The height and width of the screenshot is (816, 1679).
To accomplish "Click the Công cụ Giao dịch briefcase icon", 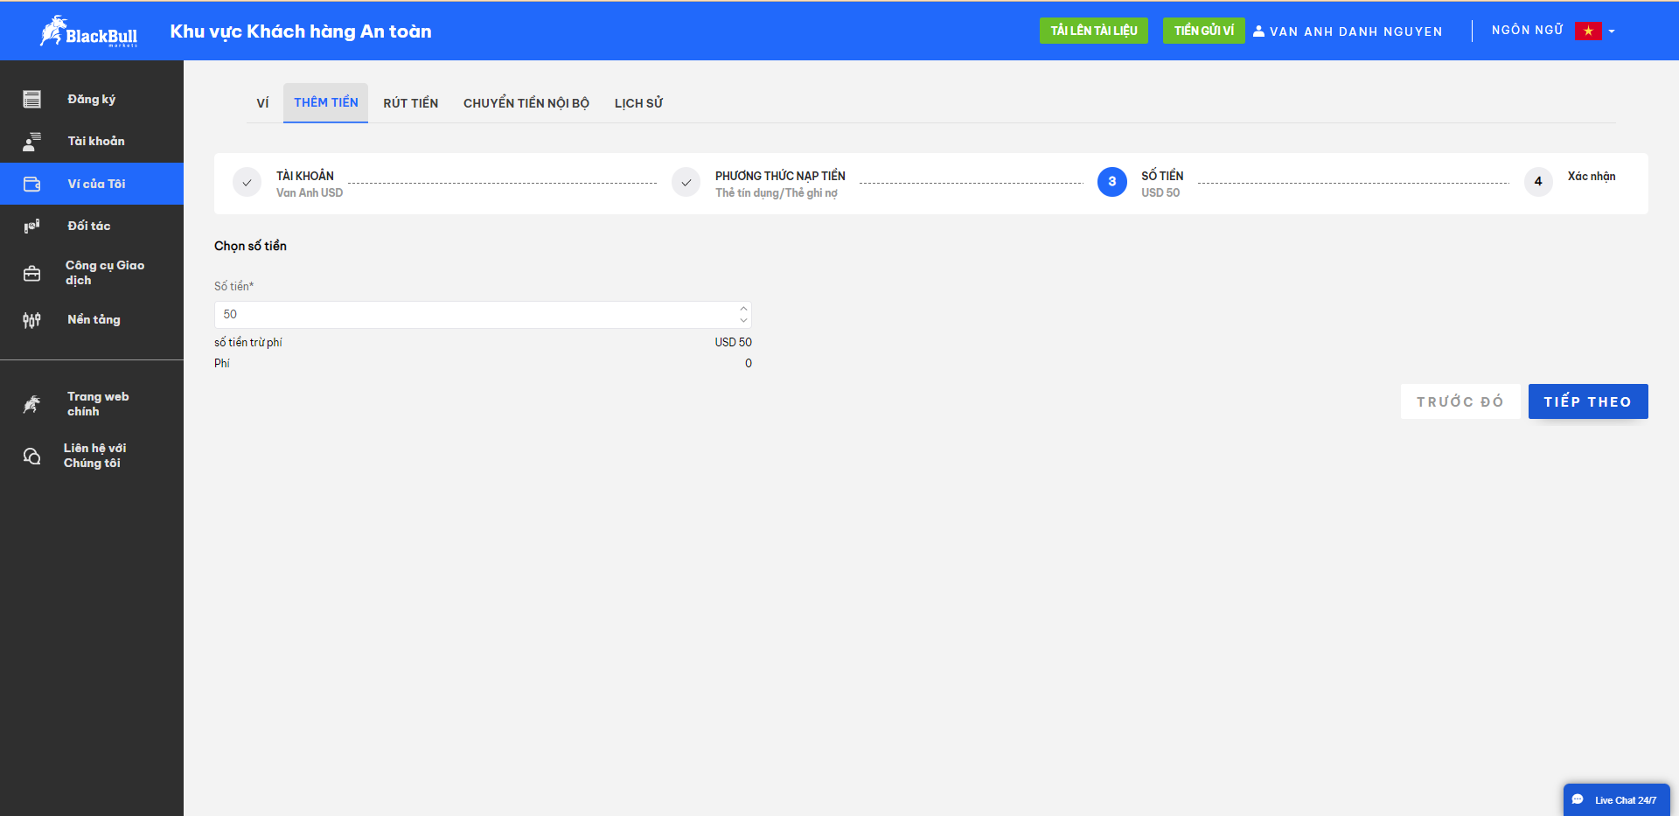I will click(32, 273).
